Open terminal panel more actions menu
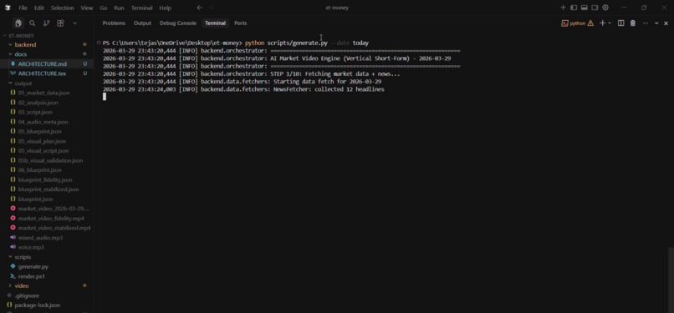674x313 pixels. click(x=646, y=23)
